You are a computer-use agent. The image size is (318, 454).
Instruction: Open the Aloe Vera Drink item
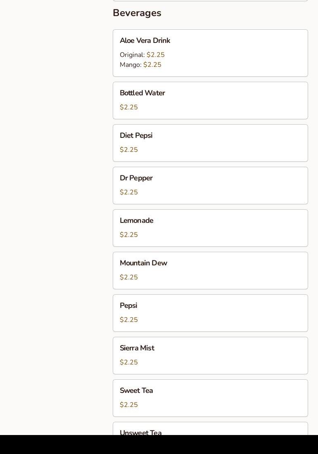tap(145, 41)
